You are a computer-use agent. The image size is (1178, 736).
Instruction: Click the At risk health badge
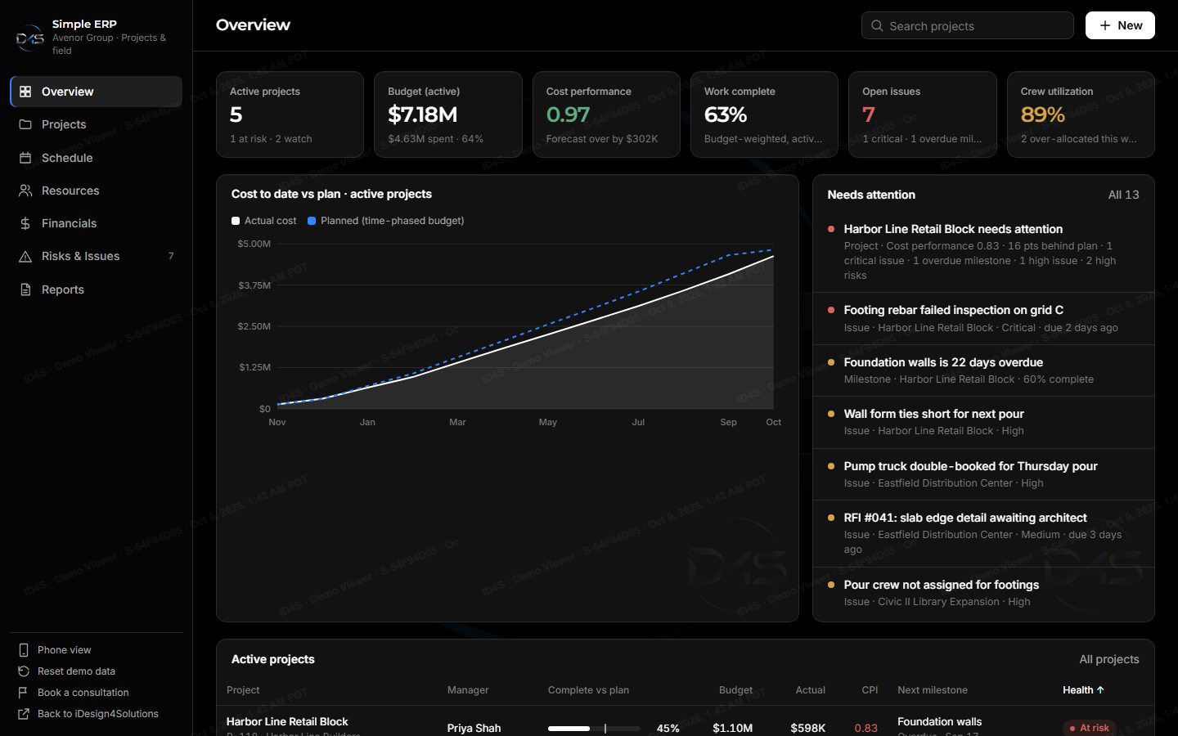pyautogui.click(x=1089, y=728)
